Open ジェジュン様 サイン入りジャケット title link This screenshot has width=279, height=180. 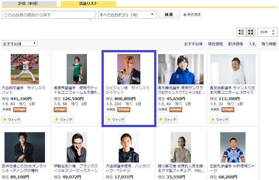(128, 90)
